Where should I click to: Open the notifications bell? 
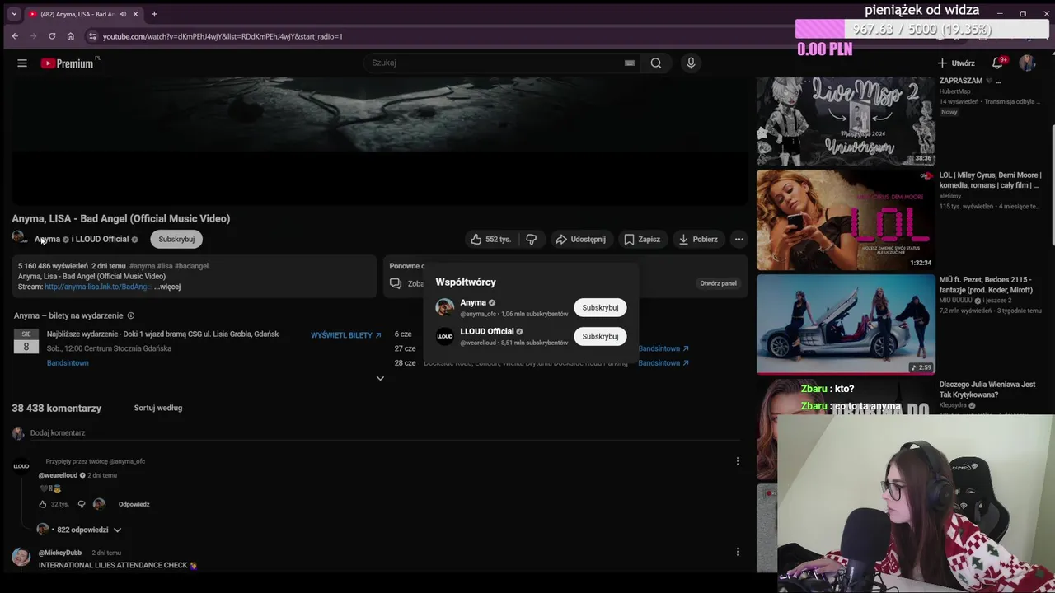997,63
